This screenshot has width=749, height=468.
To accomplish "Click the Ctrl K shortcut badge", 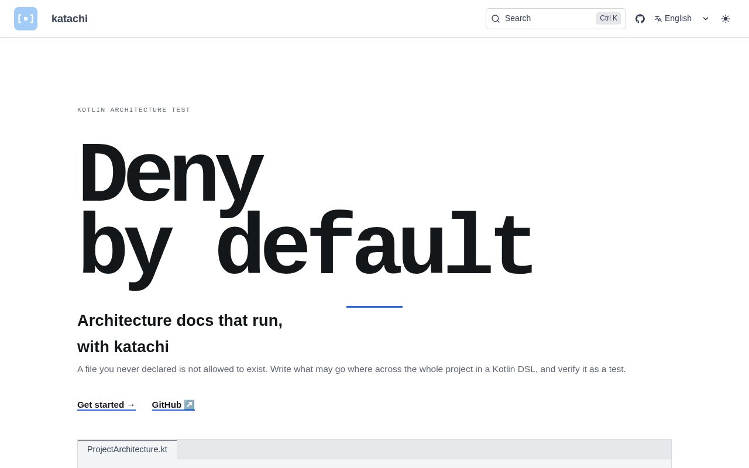I will [x=609, y=18].
